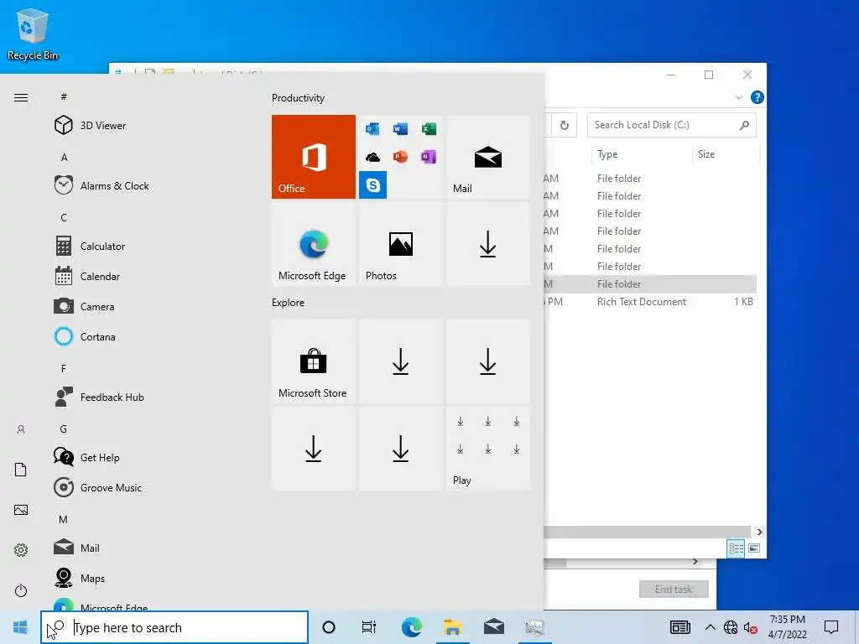This screenshot has height=644, width=859.
Task: Jump to letter A in app list
Action: pyautogui.click(x=64, y=157)
